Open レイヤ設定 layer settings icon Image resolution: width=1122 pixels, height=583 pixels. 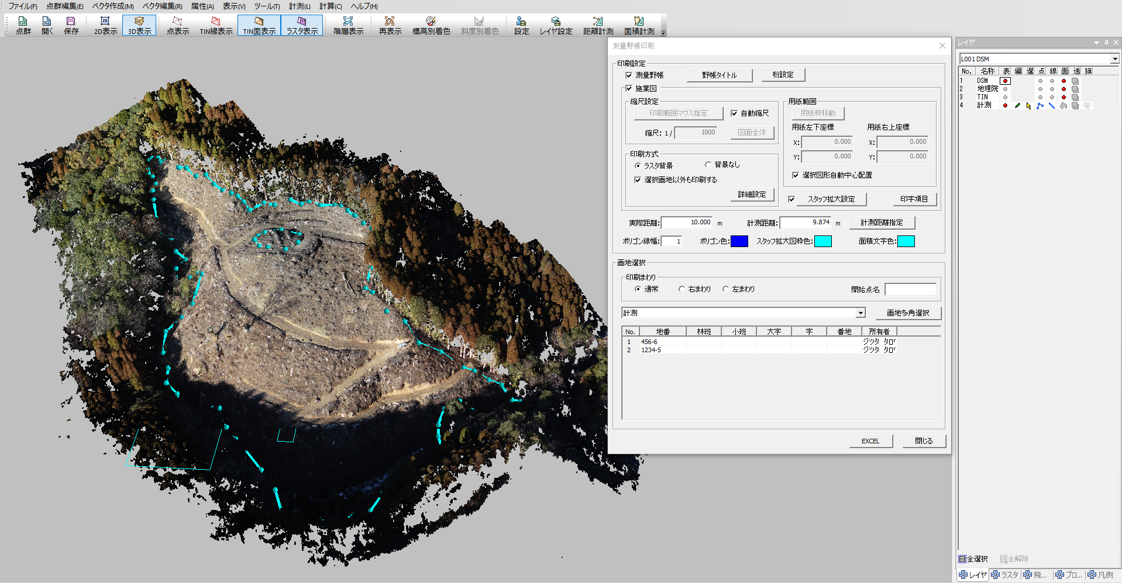click(556, 25)
